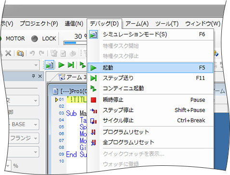Open the ウィンドウ(W) menu
The height and width of the screenshot is (175, 230).
point(203,24)
